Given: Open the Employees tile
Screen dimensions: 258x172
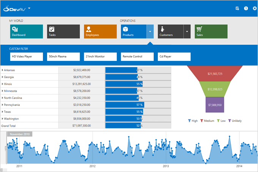Looking at the screenshot, I should click(x=100, y=31).
